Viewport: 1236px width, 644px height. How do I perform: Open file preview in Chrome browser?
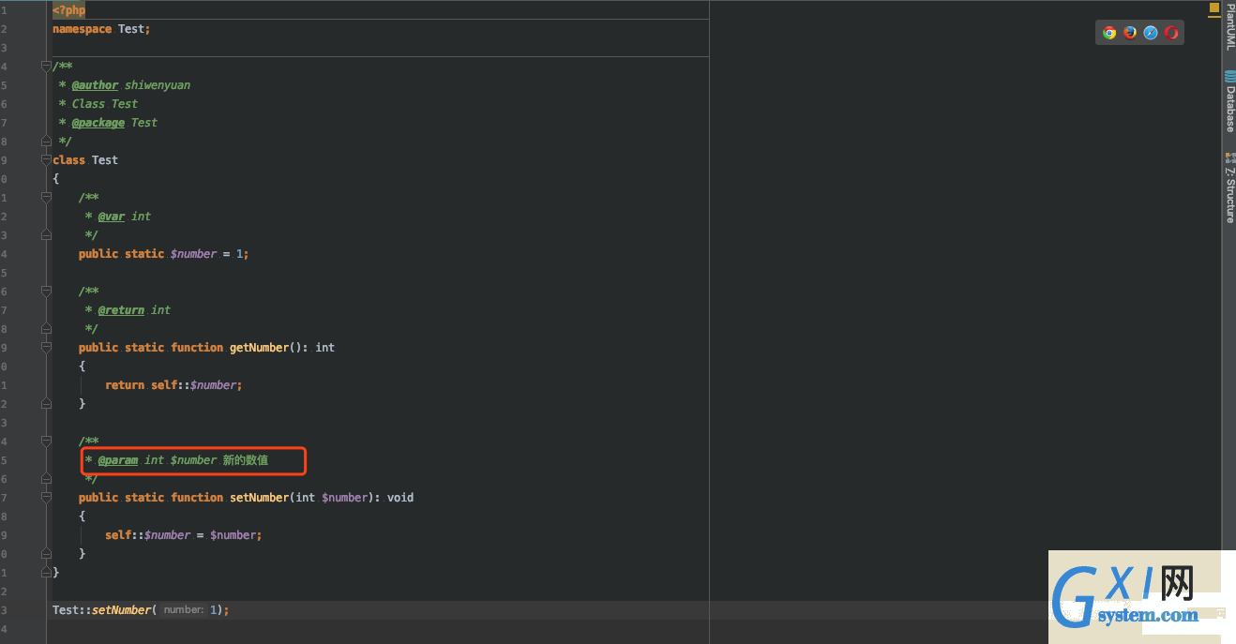click(x=1109, y=33)
